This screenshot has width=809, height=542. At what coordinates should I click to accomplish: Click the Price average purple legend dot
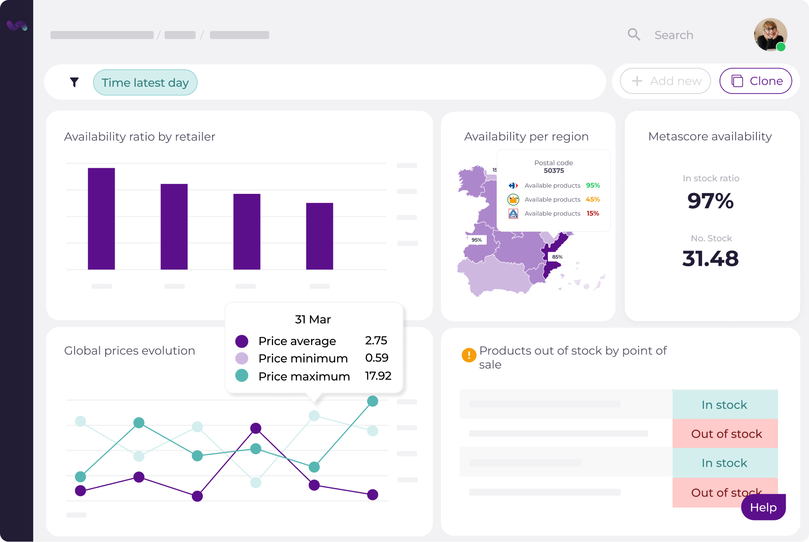click(242, 341)
